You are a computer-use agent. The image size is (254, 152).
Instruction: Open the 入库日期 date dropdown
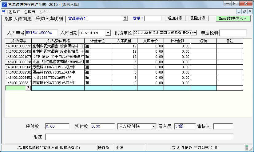tap(108, 33)
